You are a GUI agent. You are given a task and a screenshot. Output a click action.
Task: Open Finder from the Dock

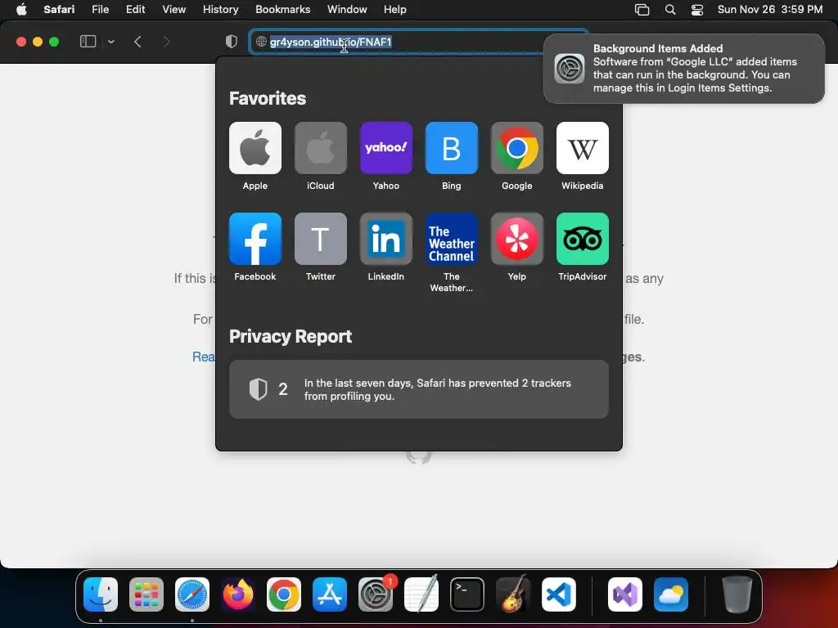tap(101, 594)
